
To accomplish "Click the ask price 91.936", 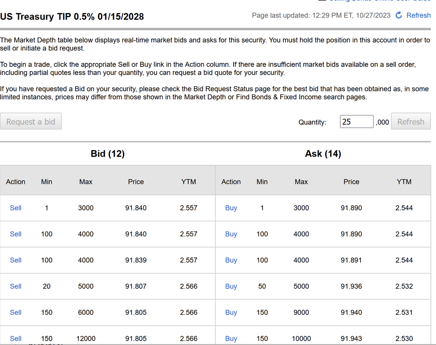I will 351,286.
